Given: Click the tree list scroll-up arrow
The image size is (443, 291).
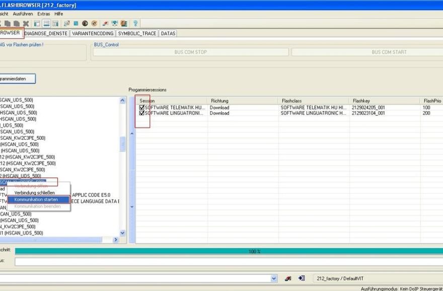Looking at the screenshot, I should [122, 101].
